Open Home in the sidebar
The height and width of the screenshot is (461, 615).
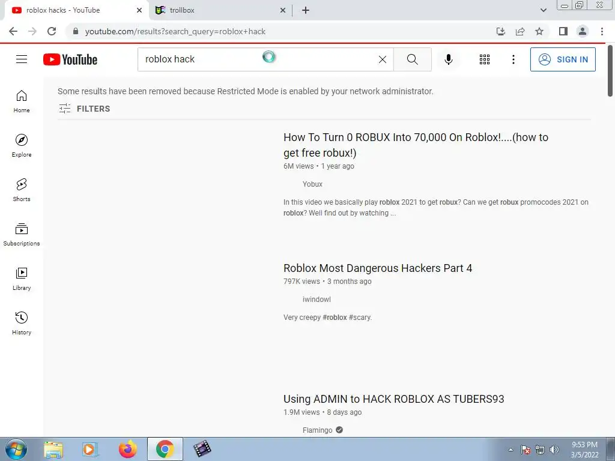pos(22,101)
